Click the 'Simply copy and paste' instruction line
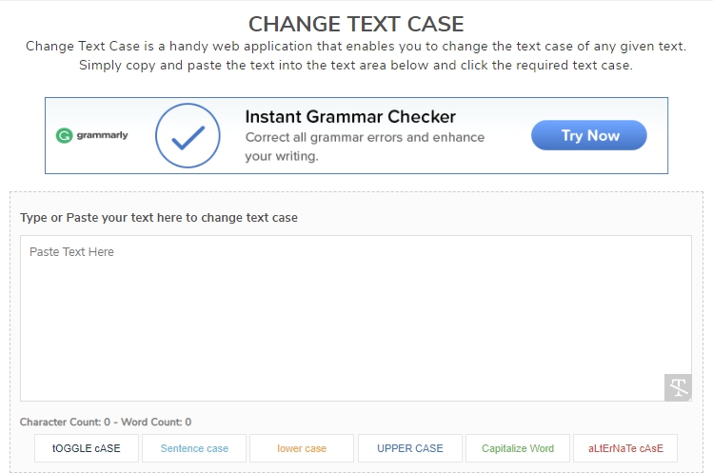This screenshot has width=713, height=473. 356,66
